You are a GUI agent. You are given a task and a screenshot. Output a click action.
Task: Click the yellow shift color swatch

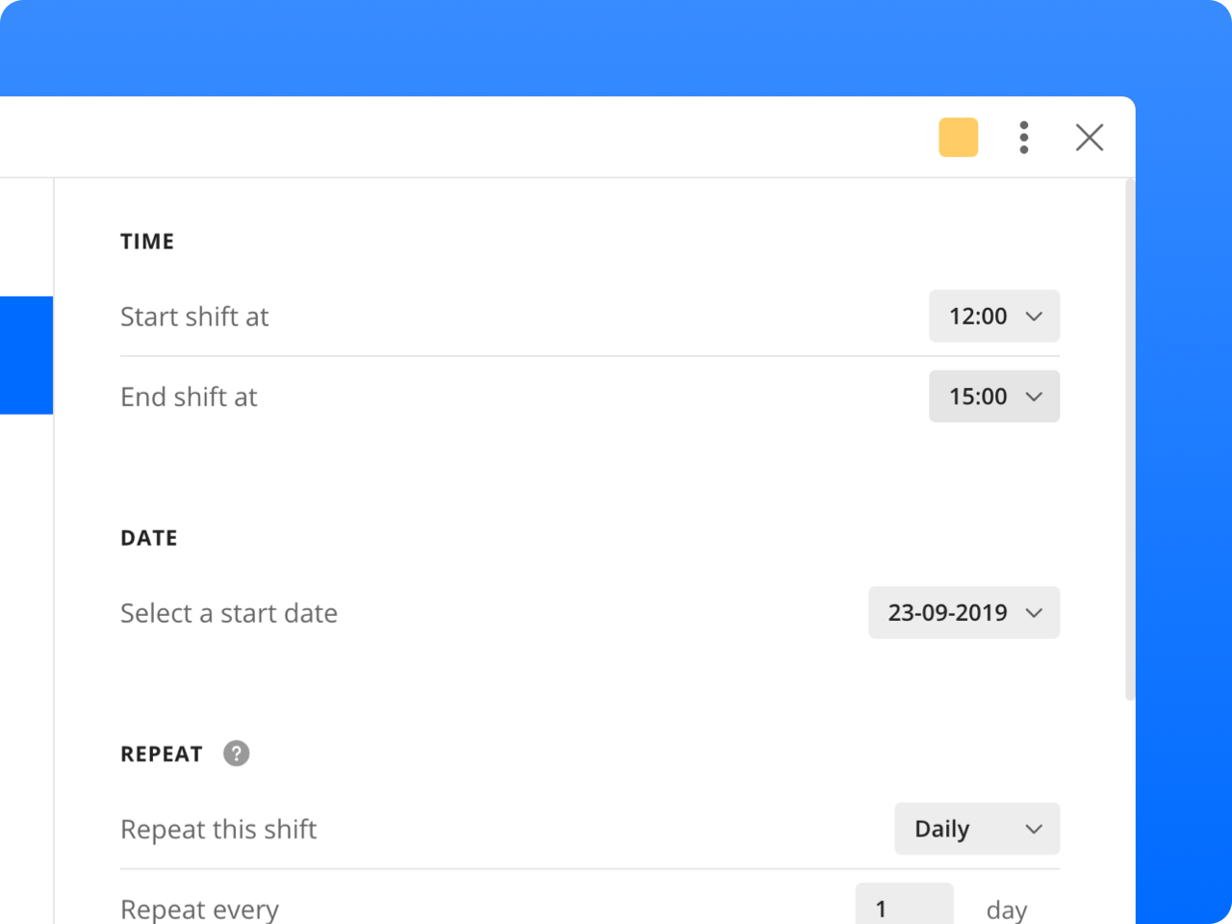pyautogui.click(x=959, y=138)
